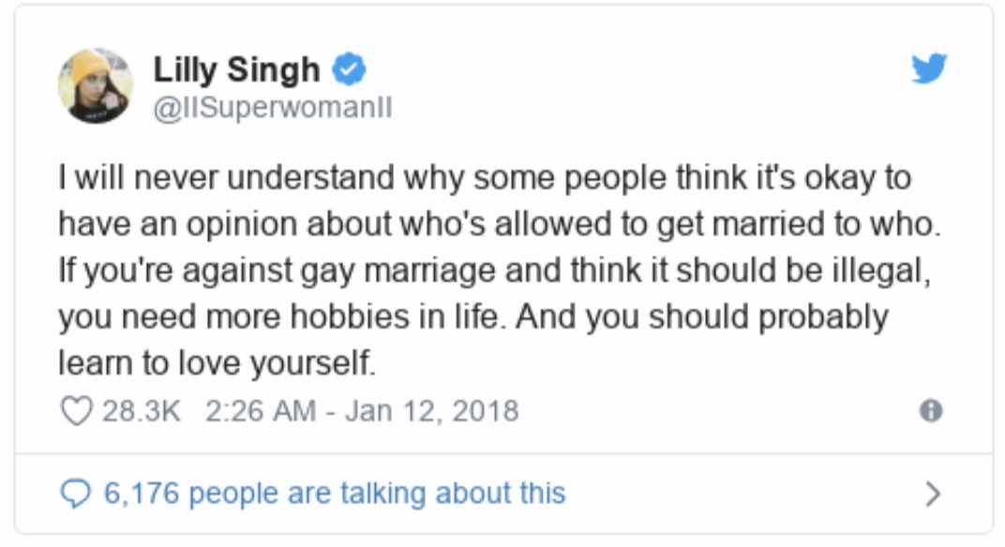Expand conversation with the right chevron arrow

934,494
